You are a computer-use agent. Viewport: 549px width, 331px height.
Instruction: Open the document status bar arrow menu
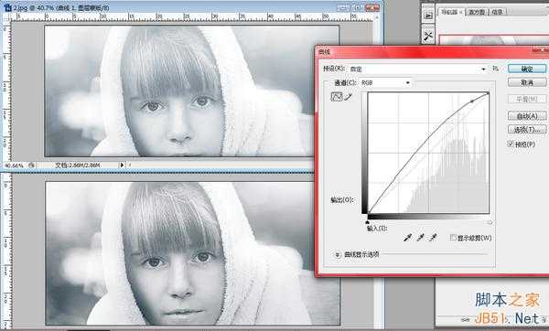pyautogui.click(x=122, y=165)
